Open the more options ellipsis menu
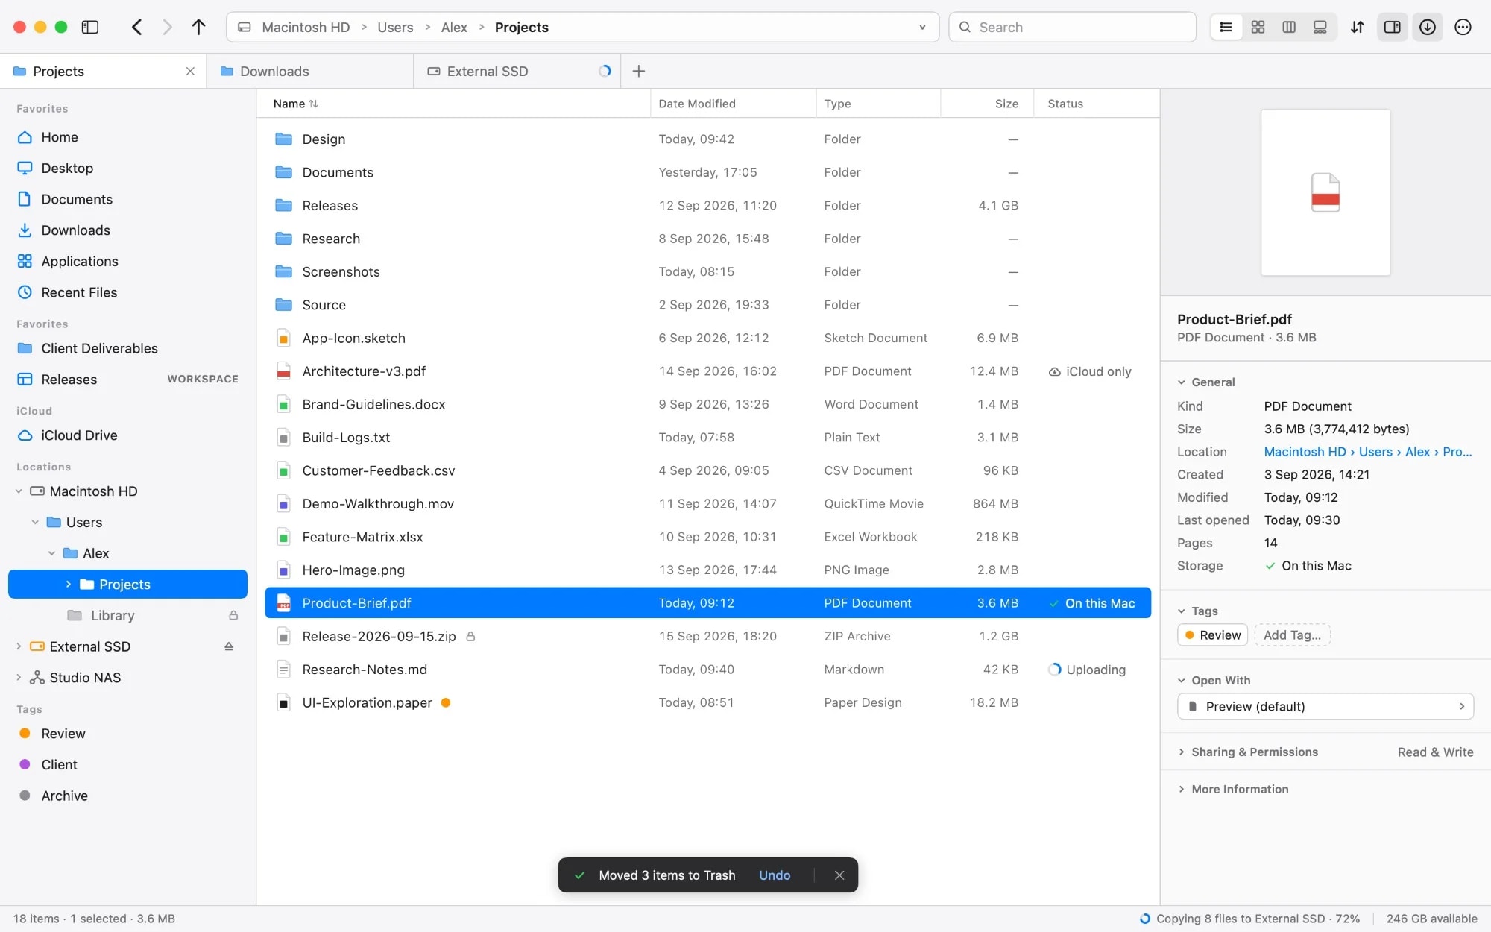The height and width of the screenshot is (932, 1491). [1463, 27]
